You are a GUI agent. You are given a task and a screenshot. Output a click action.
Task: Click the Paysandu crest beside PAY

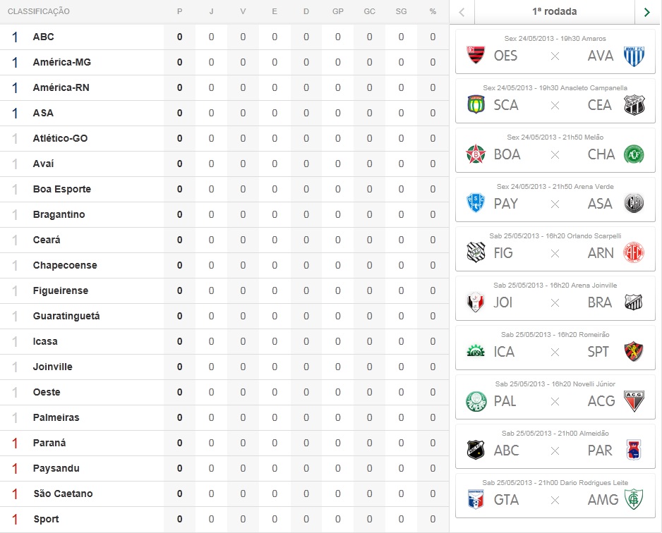[476, 203]
